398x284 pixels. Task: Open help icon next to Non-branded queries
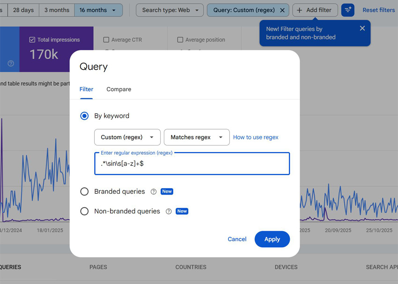point(169,211)
